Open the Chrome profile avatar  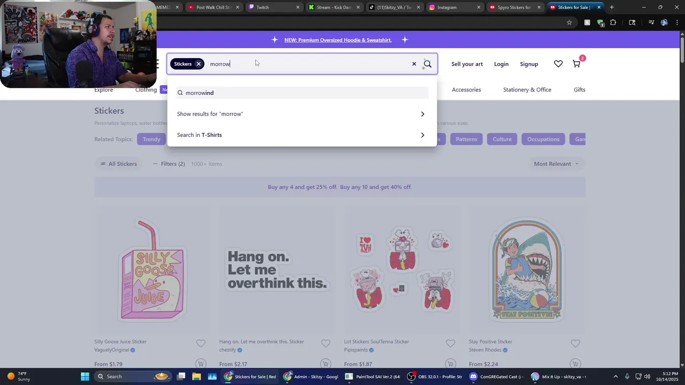coord(664,22)
